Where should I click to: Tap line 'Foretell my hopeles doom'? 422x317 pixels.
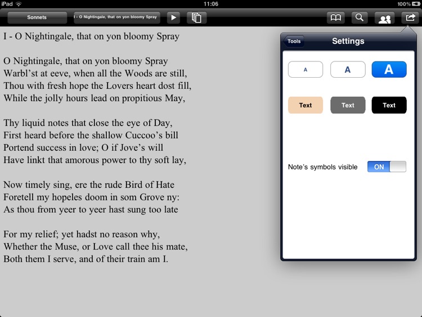click(91, 197)
